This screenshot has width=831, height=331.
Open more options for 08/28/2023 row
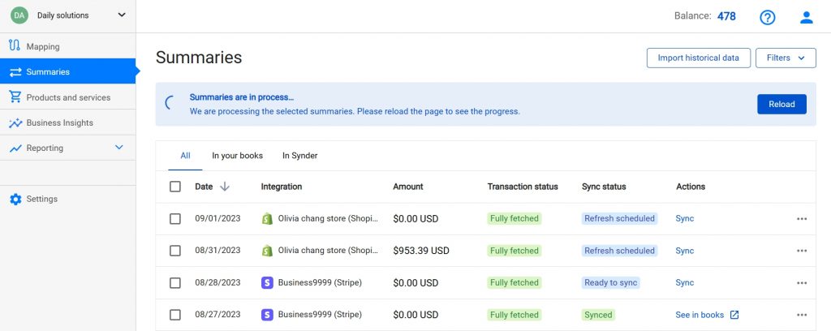coord(802,283)
